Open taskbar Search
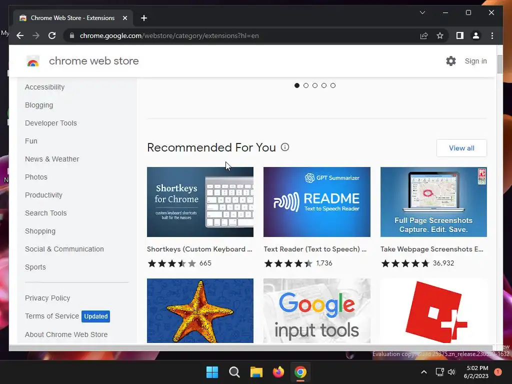 coord(234,372)
